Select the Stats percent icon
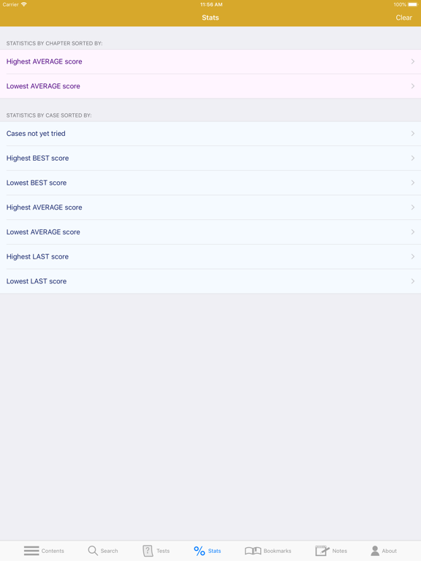Viewport: 421px width, 561px height. (200, 551)
